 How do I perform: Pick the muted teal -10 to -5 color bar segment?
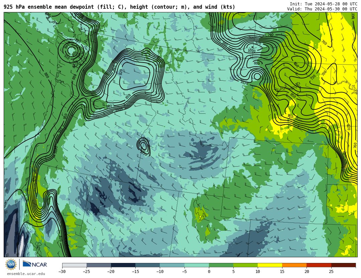coord(172,265)
